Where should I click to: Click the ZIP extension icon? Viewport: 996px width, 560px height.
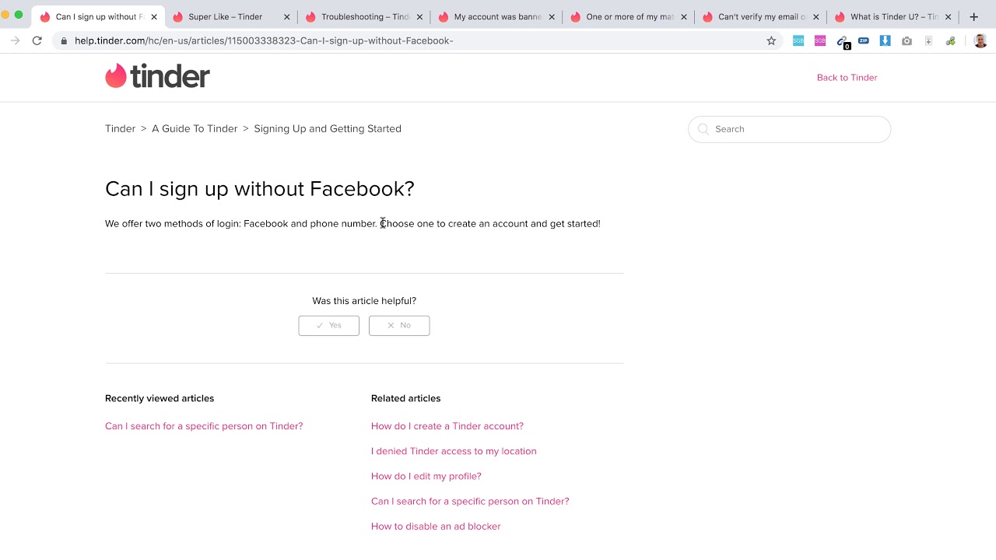[x=864, y=40]
